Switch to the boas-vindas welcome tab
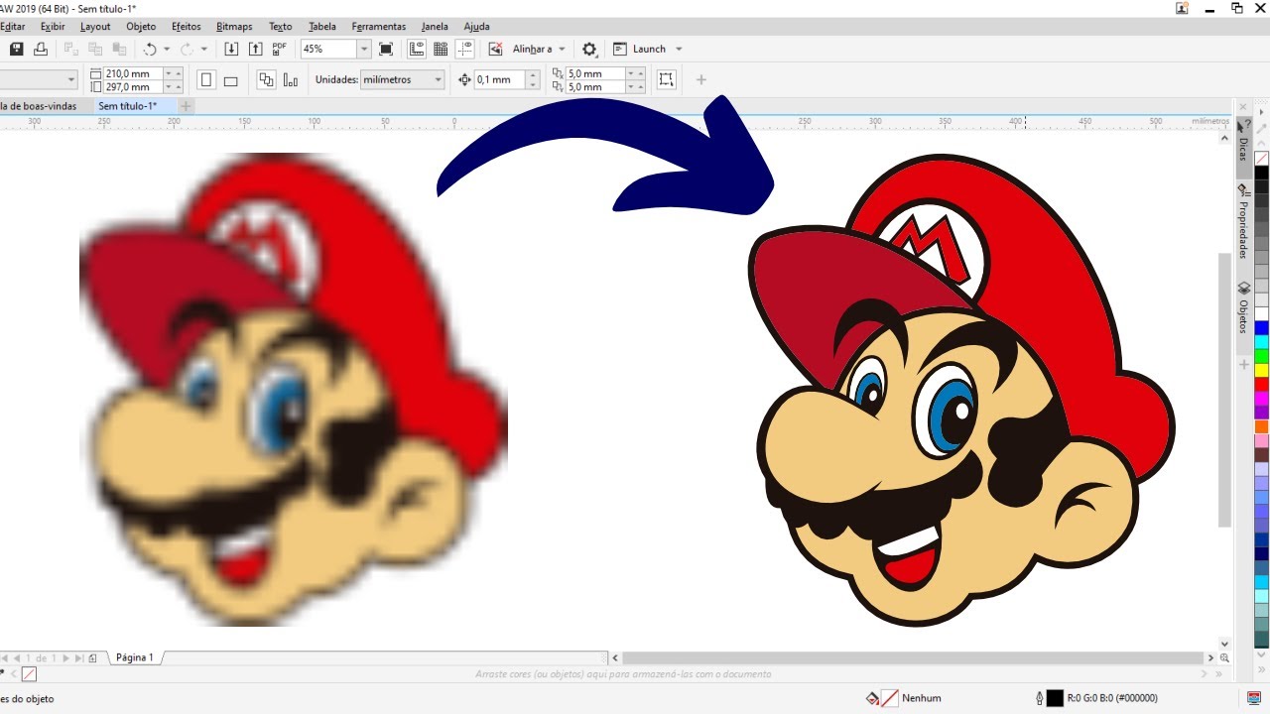This screenshot has width=1270, height=714. pos(40,106)
